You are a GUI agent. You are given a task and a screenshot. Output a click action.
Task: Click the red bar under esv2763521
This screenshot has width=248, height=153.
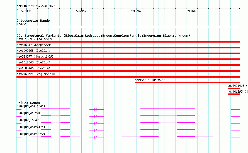(128, 77)
